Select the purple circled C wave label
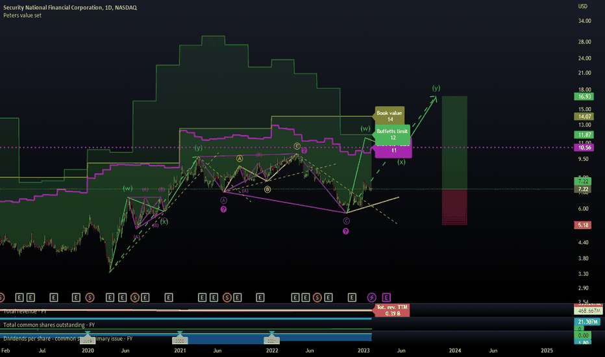Image resolution: width=605 pixels, height=357 pixels. click(346, 221)
